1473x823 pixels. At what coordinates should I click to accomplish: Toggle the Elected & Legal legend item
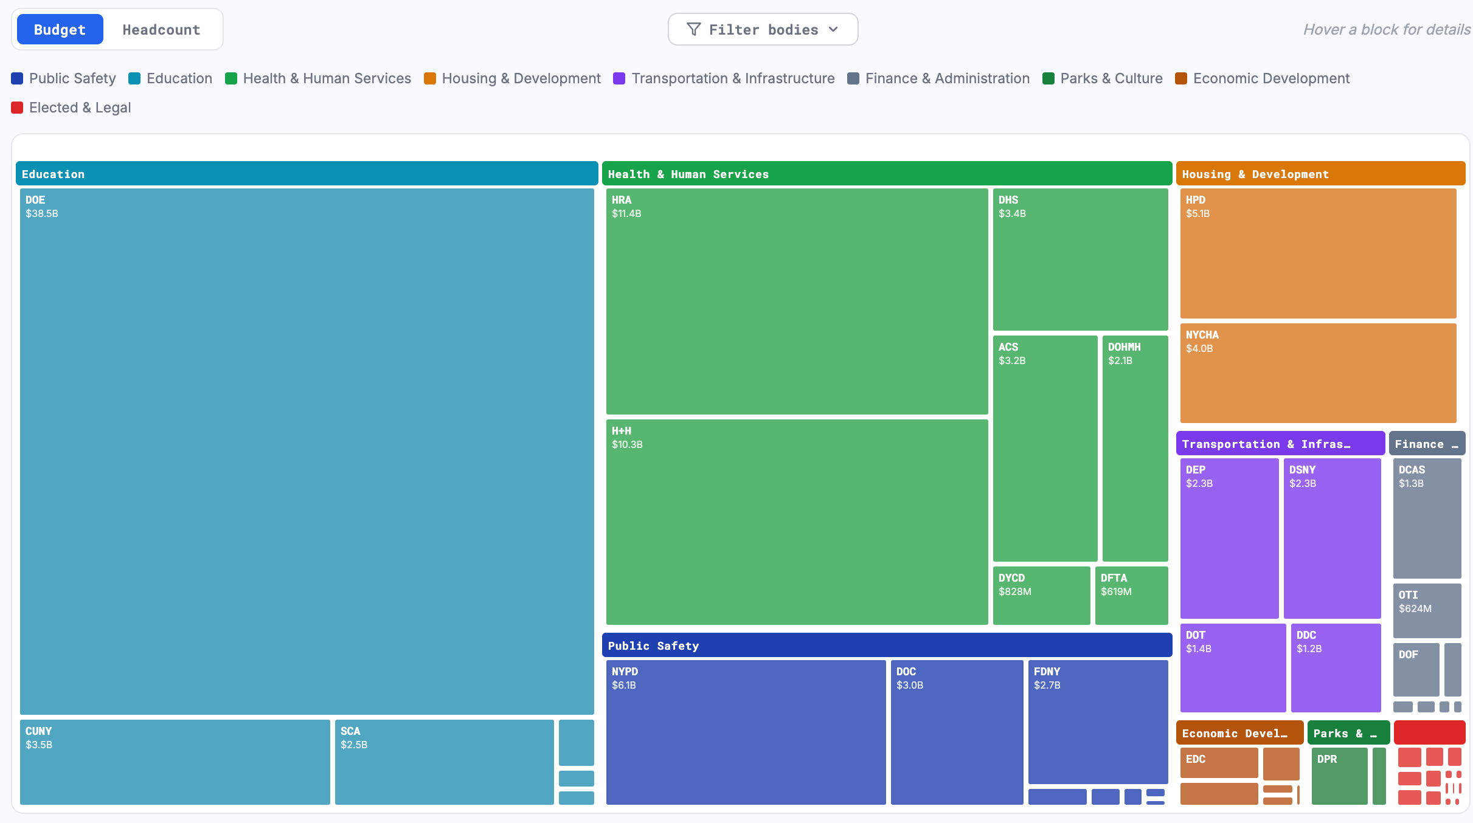(x=71, y=108)
